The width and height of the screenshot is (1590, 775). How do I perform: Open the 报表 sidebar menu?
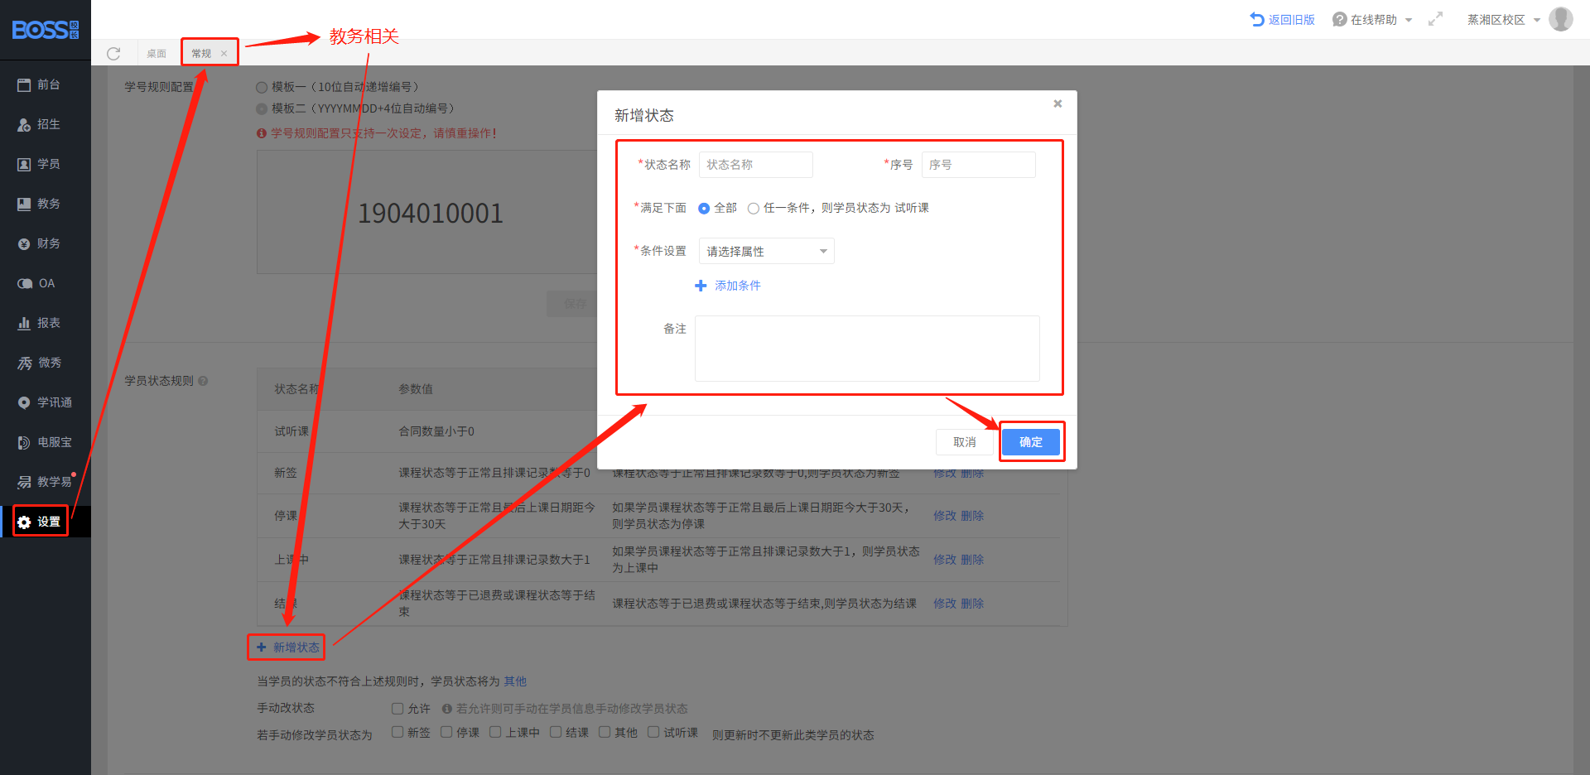[x=39, y=323]
